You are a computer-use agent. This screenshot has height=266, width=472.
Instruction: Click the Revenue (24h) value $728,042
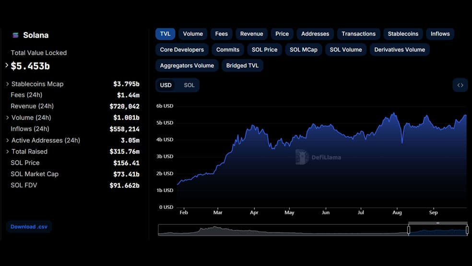pyautogui.click(x=125, y=106)
